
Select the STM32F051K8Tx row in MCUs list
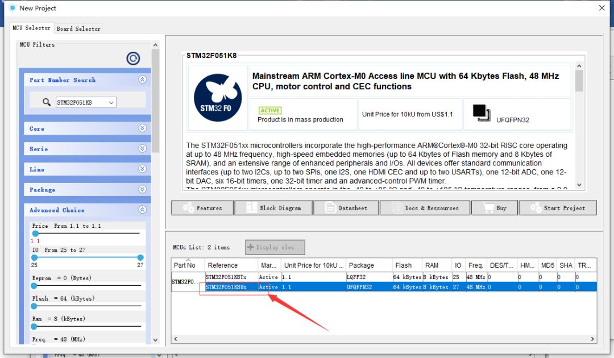coord(401,277)
